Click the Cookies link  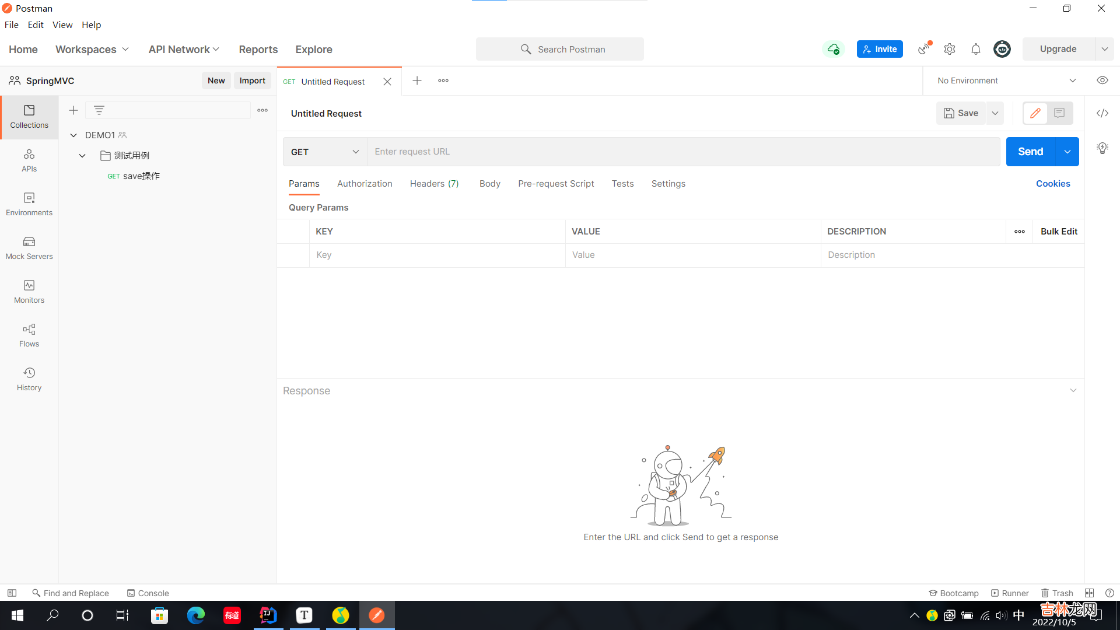1053,184
